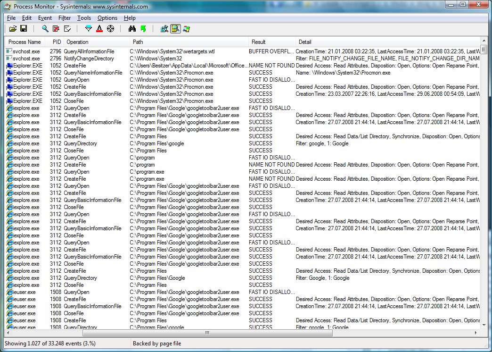Click the Process Monitor title bar app icon
This screenshot has width=492, height=352.
point(7,6)
